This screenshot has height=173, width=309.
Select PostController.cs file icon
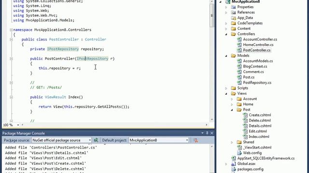point(239,50)
